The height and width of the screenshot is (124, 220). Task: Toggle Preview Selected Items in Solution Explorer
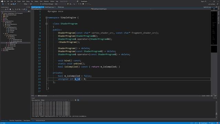26,9
